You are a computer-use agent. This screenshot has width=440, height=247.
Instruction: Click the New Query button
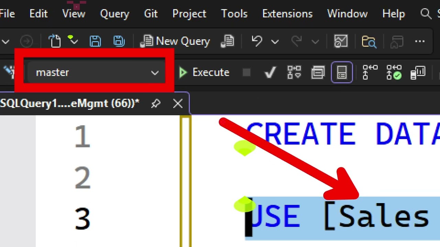coord(175,41)
